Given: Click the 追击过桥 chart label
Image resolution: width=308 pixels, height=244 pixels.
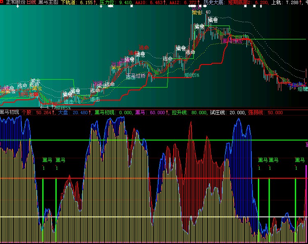Looking at the screenshot, I should point(136,76).
